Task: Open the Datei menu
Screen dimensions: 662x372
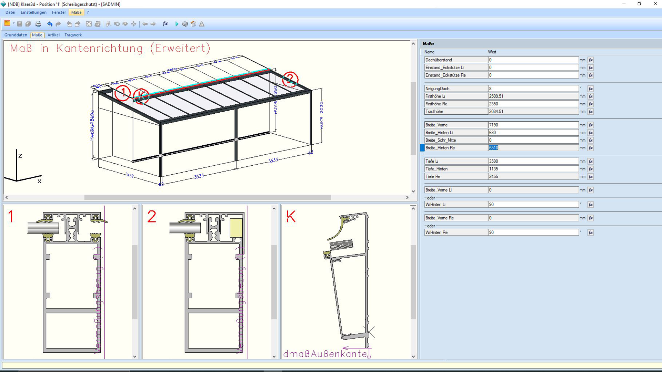Action: (10, 12)
